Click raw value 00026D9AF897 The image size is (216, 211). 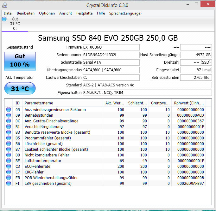point(191,184)
